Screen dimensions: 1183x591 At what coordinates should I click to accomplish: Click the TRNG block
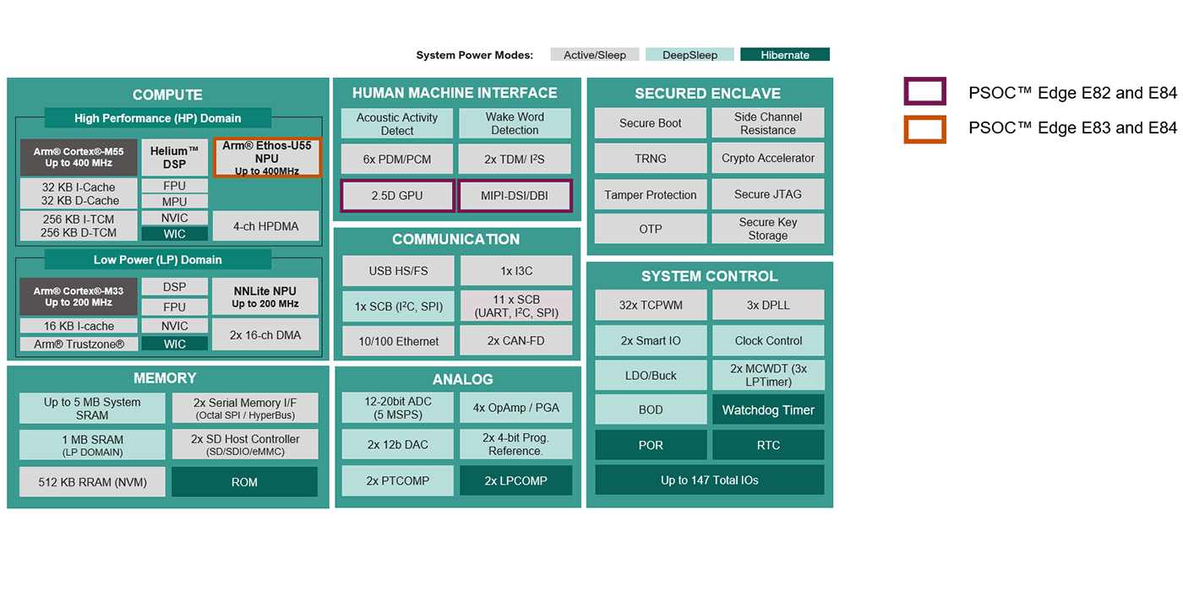point(651,159)
